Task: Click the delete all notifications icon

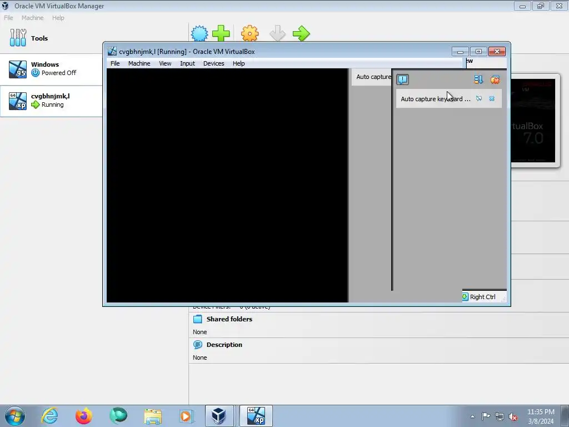Action: (495, 80)
